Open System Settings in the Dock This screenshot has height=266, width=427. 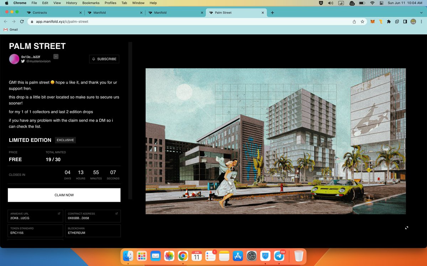click(252, 256)
